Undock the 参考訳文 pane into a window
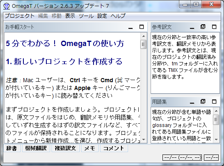This screenshot has height=166, width=224. click(203, 27)
